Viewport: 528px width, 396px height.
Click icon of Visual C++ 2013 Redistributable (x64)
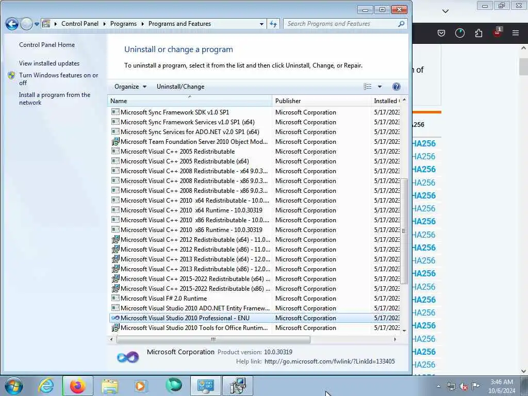click(x=115, y=259)
